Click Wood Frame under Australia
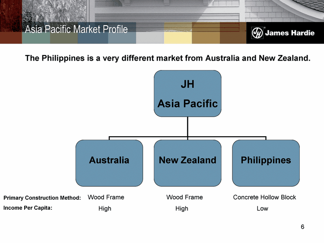324x243 pixels. tap(106, 197)
